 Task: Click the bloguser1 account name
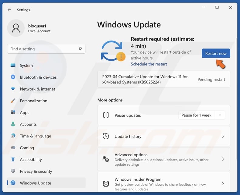click(x=37, y=26)
